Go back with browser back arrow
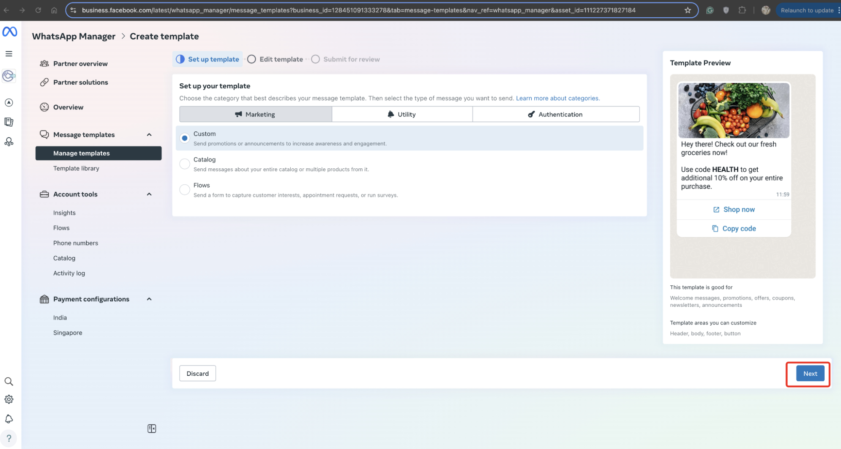This screenshot has width=841, height=449. click(x=6, y=10)
